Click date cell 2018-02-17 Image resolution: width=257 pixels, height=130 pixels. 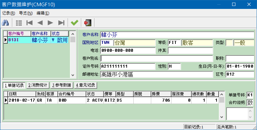[x=22, y=100]
